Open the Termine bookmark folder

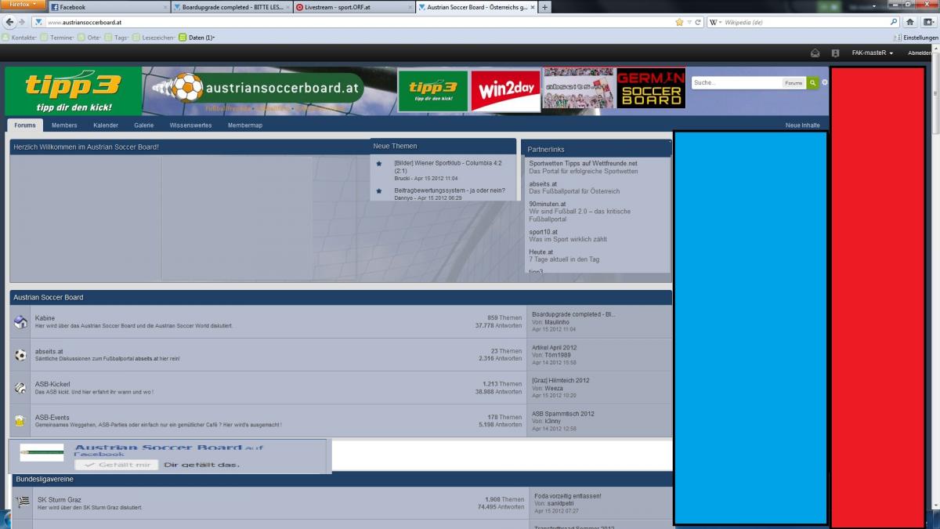point(58,37)
